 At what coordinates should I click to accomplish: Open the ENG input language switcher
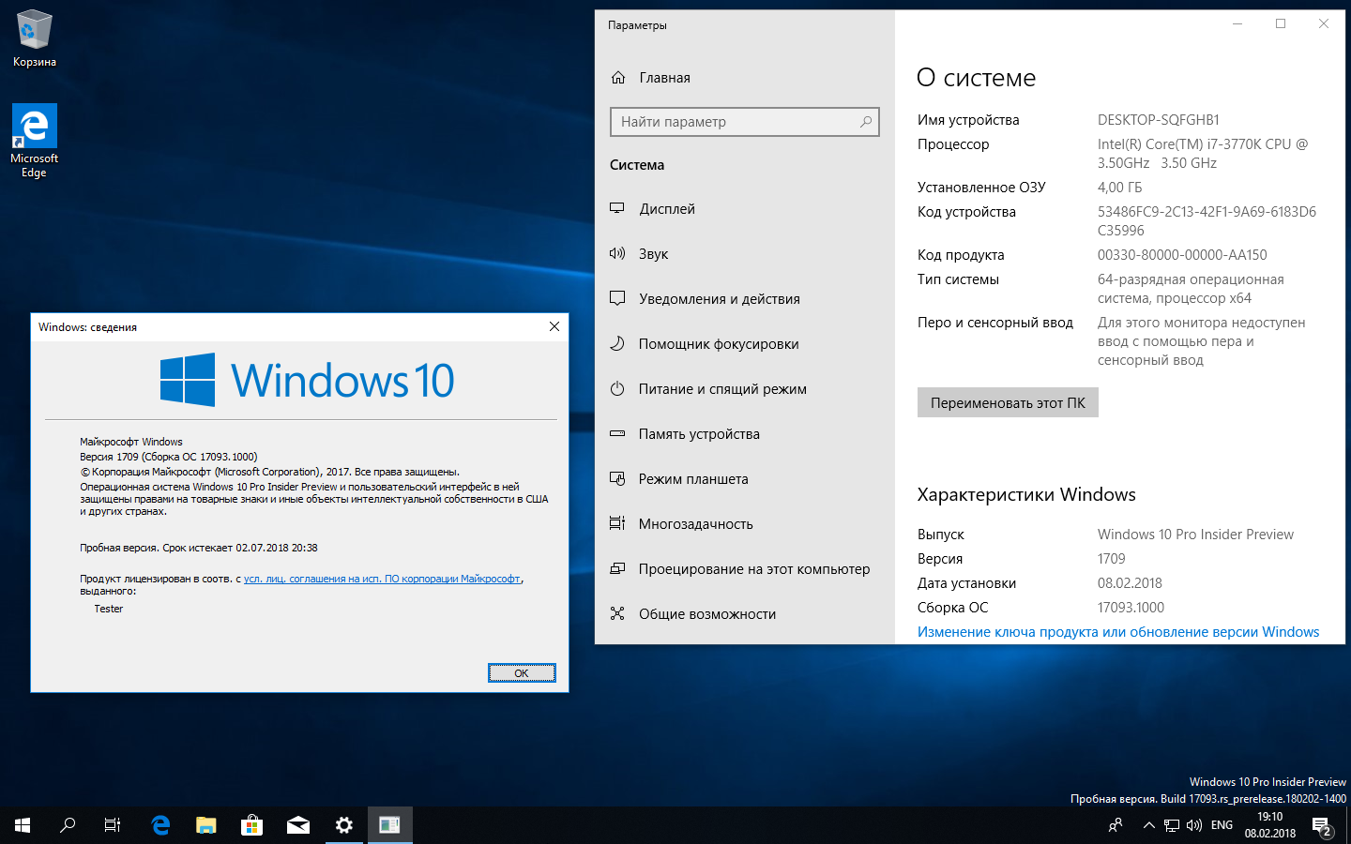pyautogui.click(x=1222, y=825)
